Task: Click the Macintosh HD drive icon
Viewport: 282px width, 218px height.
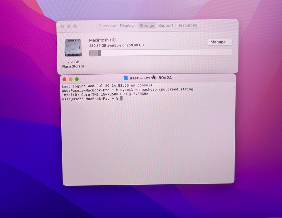Action: 73,48
